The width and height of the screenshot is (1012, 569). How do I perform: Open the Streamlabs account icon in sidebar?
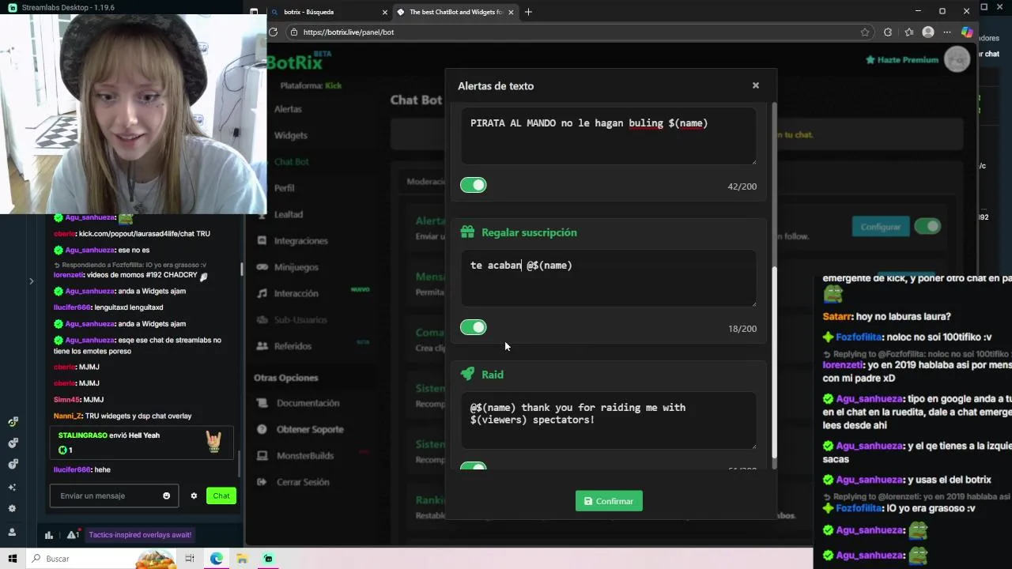click(x=12, y=532)
